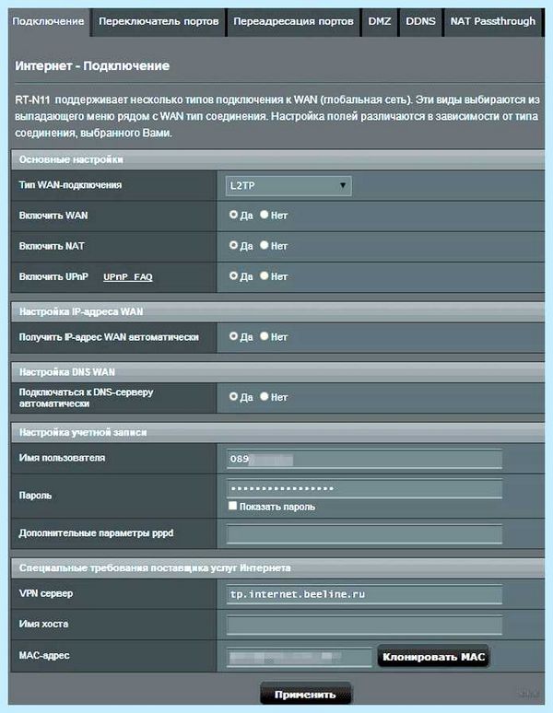Select Да for Включить UPnP
Image resolution: width=553 pixels, height=713 pixels.
[233, 275]
